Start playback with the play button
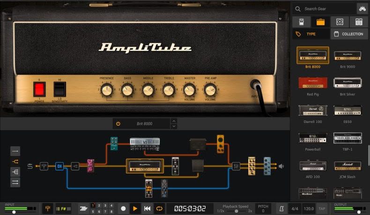 tap(135, 208)
